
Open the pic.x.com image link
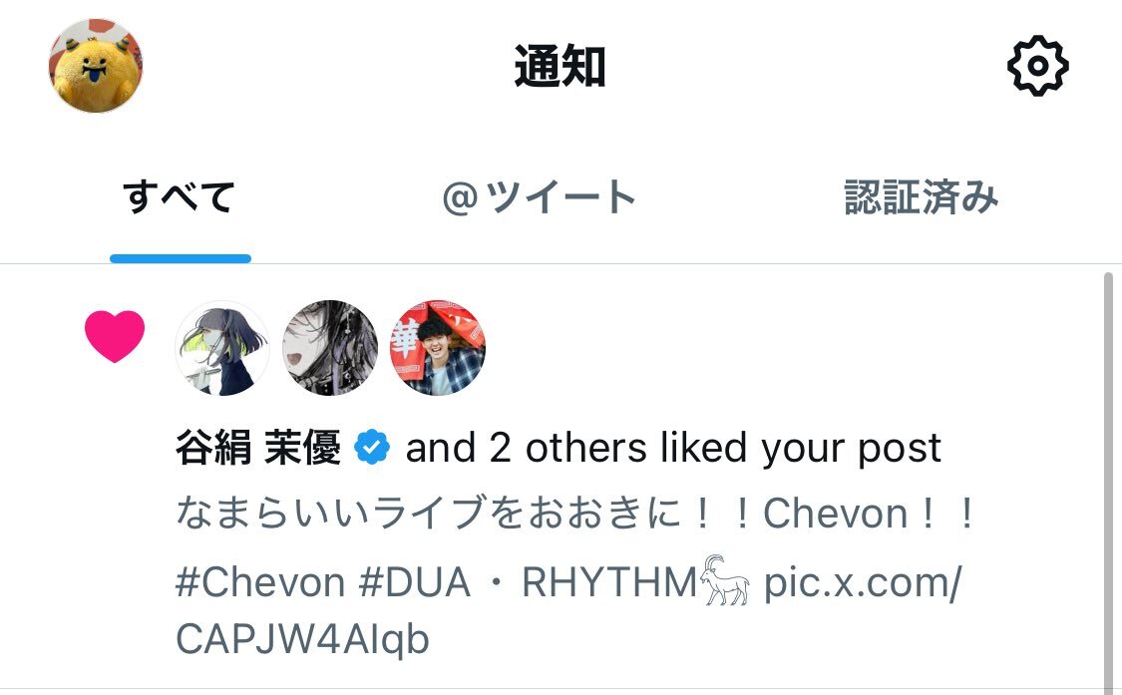(x=863, y=582)
